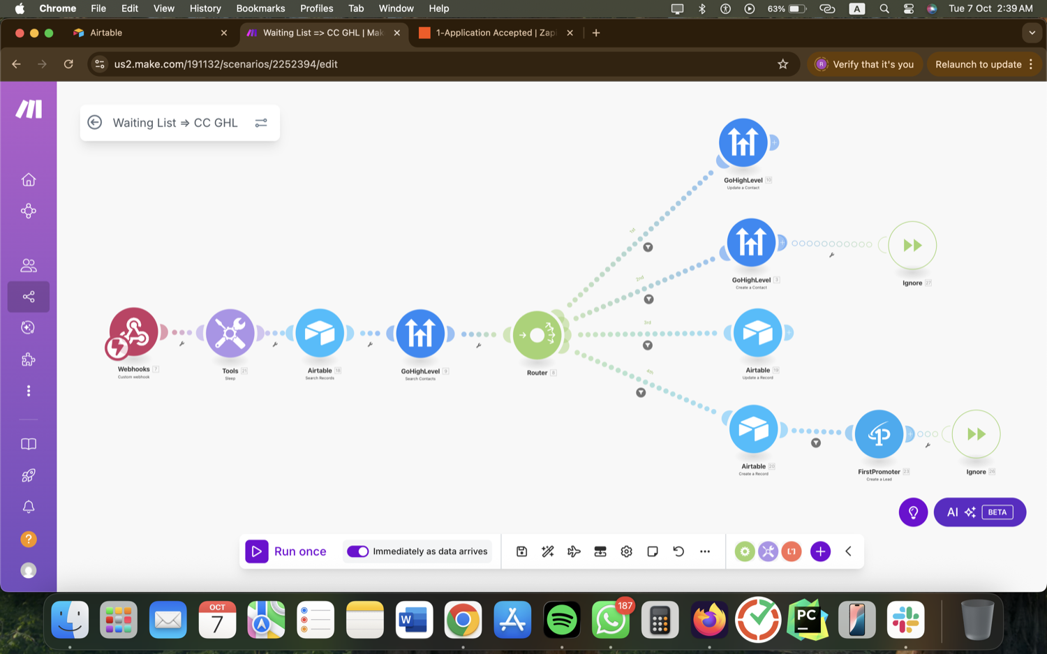Open the notifications bell in sidebar
Image resolution: width=1047 pixels, height=654 pixels.
[x=29, y=507]
